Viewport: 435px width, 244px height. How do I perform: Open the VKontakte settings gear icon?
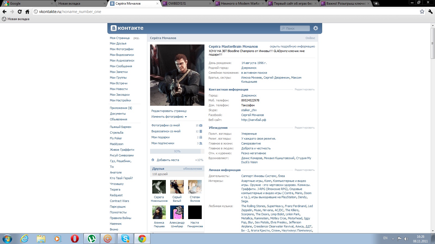click(316, 28)
